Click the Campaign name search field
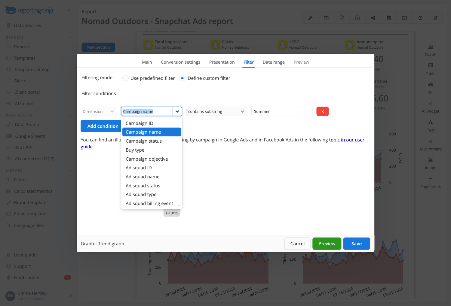Screen dimensions: 451x306 tap(147, 111)
